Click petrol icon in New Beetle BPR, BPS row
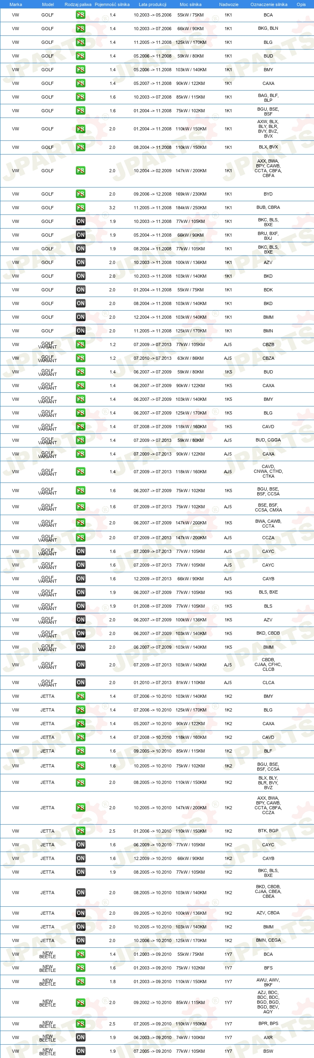The image size is (314, 1058). click(x=81, y=1024)
